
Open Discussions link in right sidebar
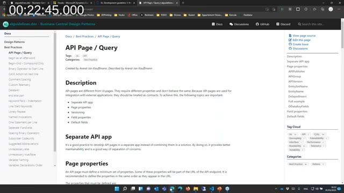coord(298,49)
